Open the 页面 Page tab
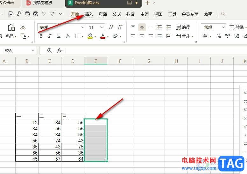This screenshot has height=174, width=247. point(103,14)
